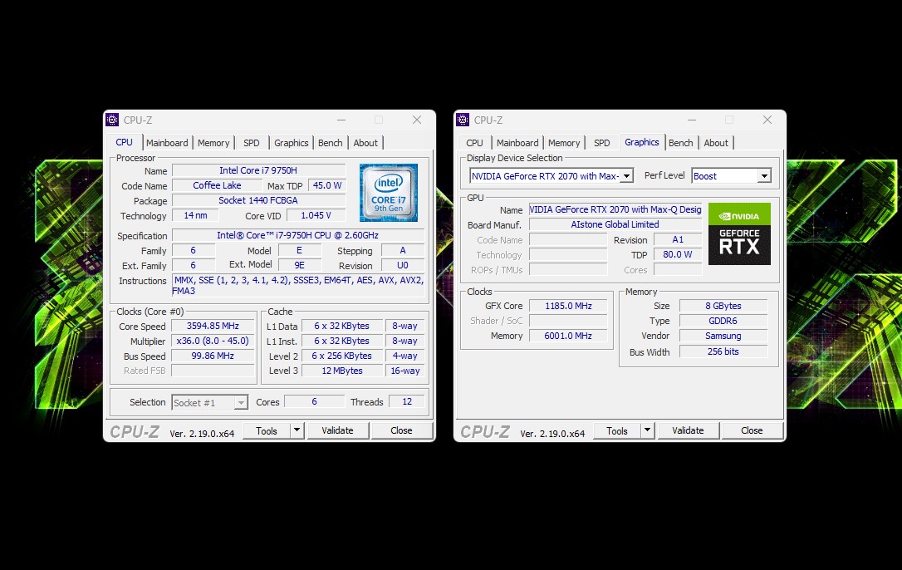Open Memory tab in right CPU-Z window
The image size is (902, 570).
coord(564,143)
